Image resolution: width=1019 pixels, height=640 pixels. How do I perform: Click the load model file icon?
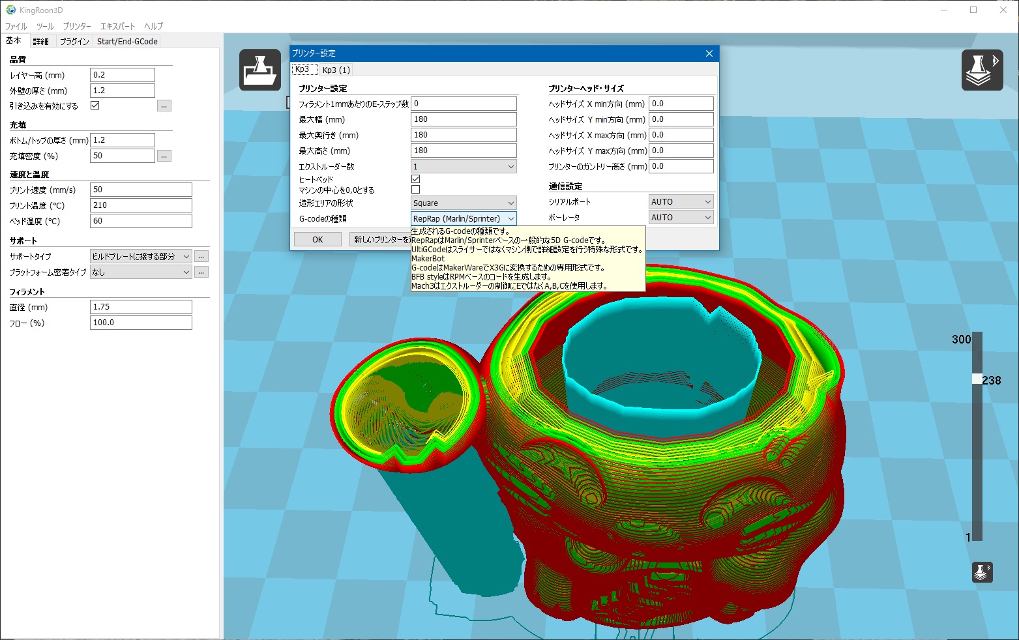coord(259,70)
